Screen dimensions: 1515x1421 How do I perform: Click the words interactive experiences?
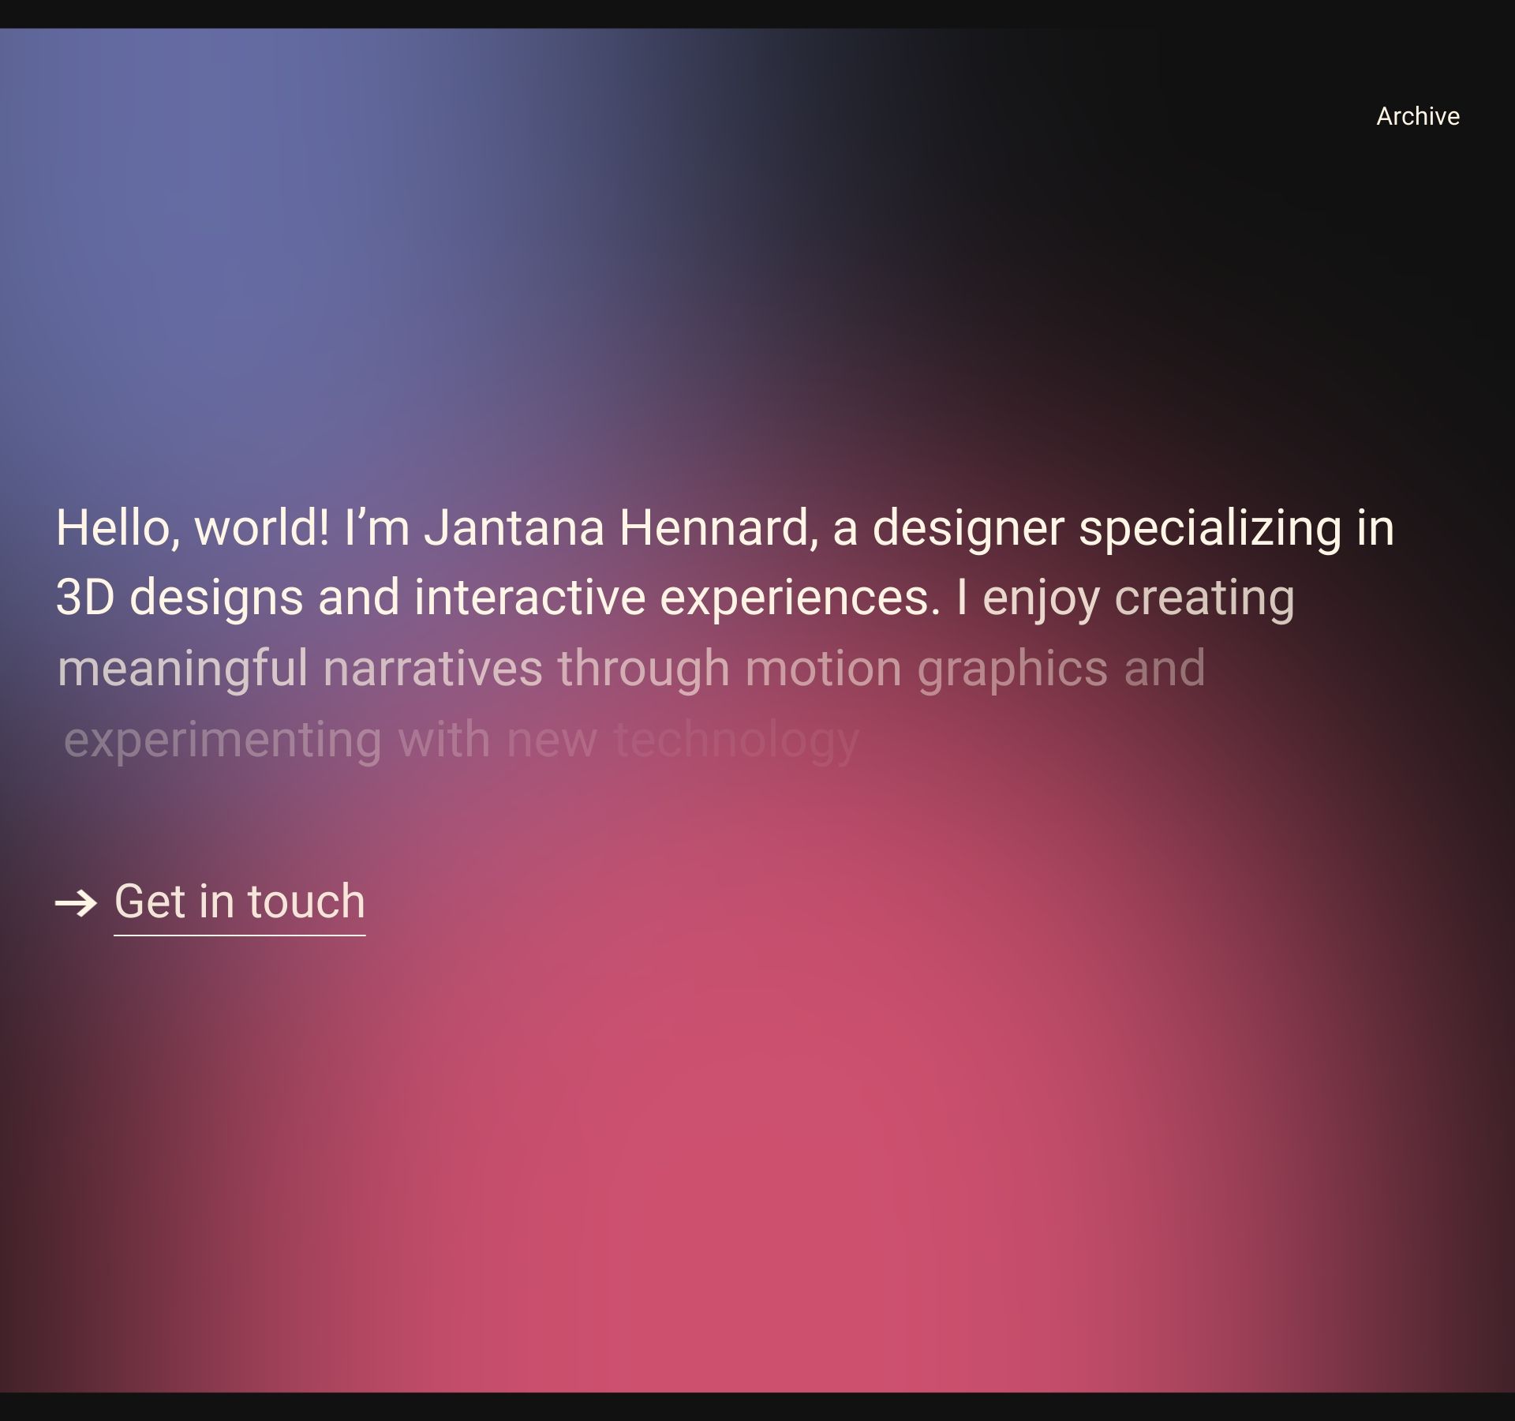point(676,597)
